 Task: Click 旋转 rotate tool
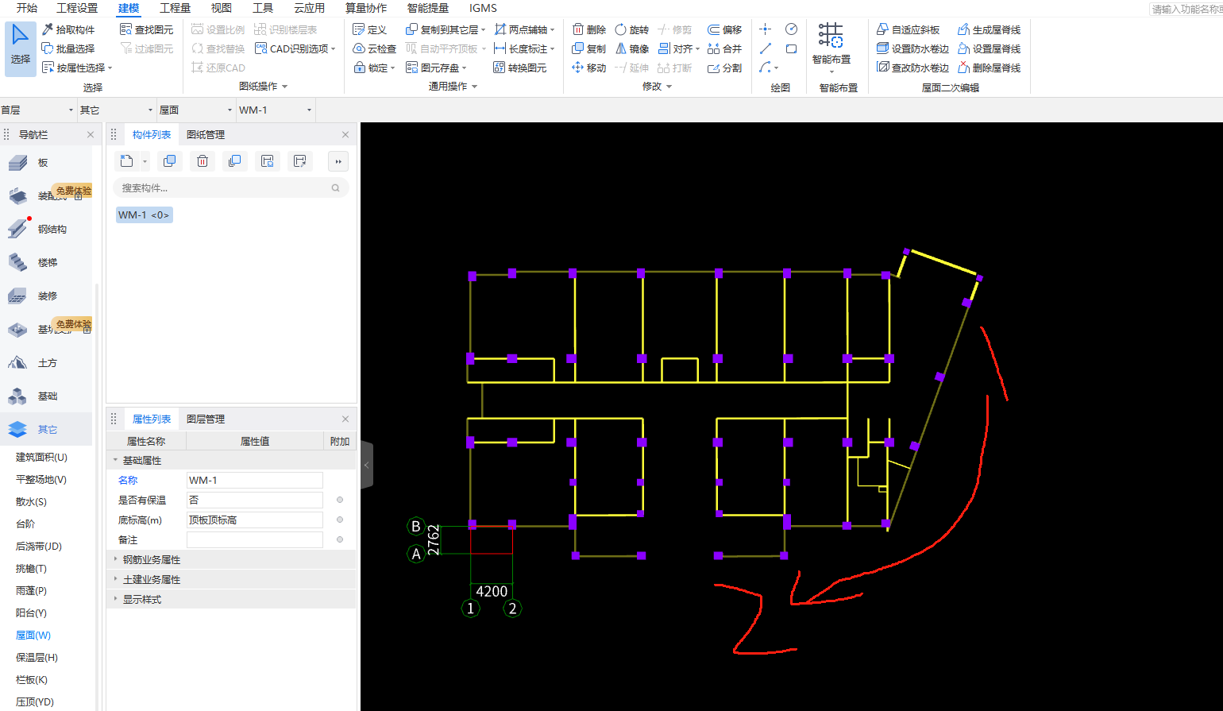pyautogui.click(x=632, y=29)
